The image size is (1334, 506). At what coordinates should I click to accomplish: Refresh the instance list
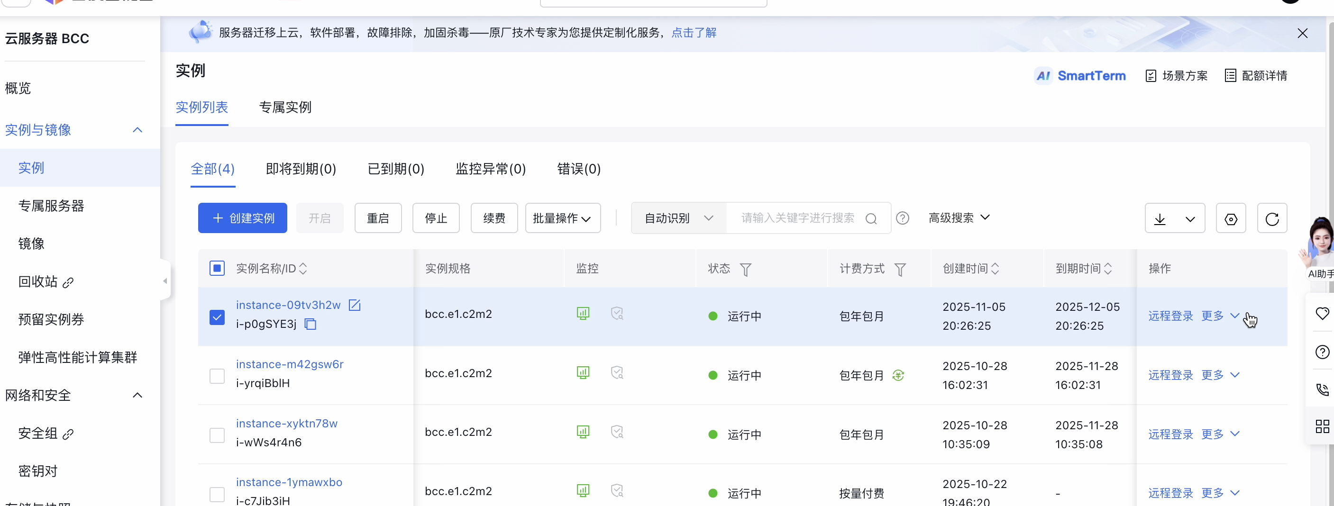coord(1273,218)
